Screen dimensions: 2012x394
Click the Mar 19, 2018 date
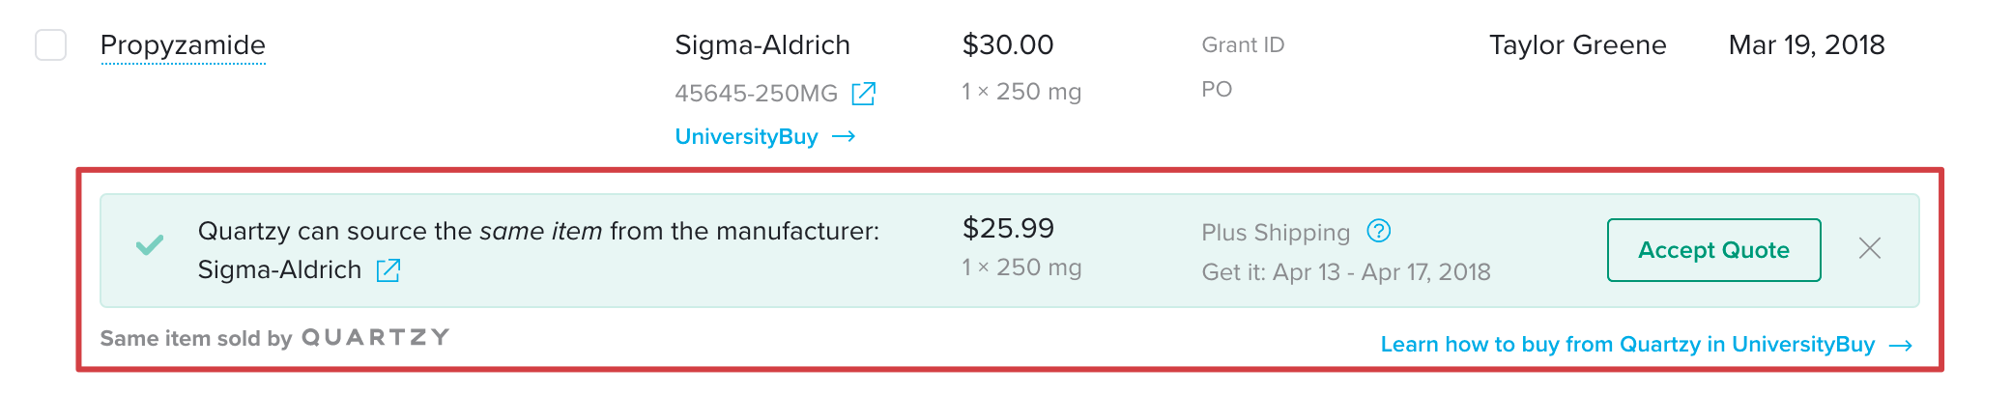[x=1806, y=45]
